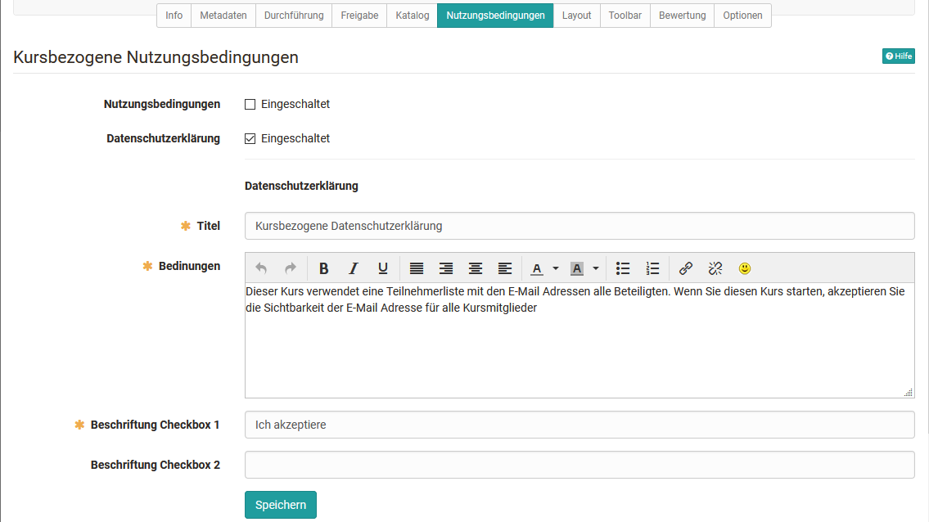Apply center alignment in the editor toolbar
Screen dimensions: 929x522
point(476,268)
